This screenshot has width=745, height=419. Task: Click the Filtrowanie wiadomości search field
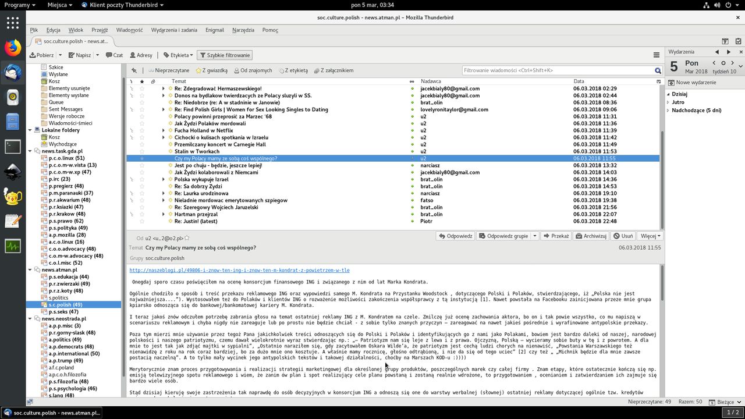point(559,70)
